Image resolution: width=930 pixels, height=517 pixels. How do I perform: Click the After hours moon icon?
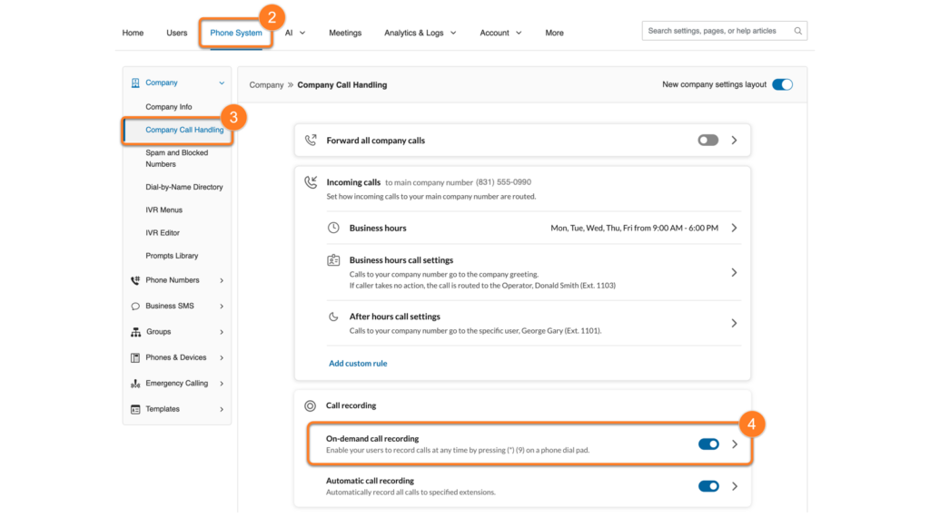[x=333, y=317]
